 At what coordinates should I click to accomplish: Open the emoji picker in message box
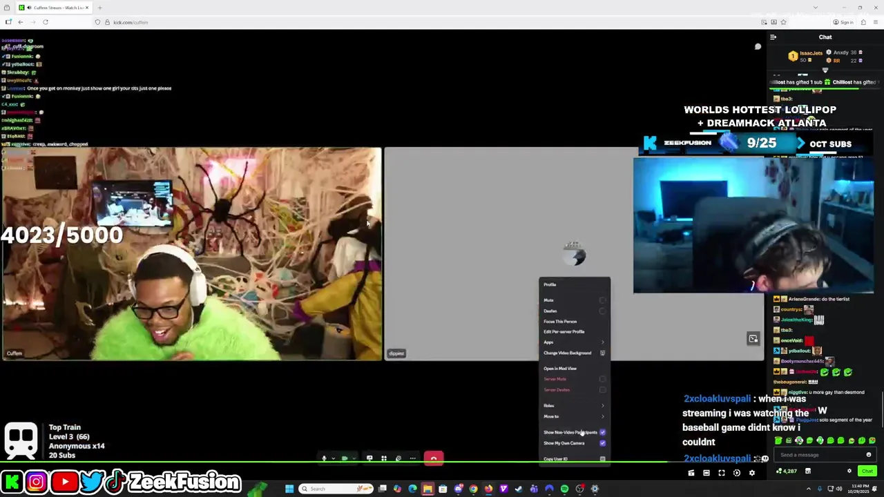(x=869, y=455)
